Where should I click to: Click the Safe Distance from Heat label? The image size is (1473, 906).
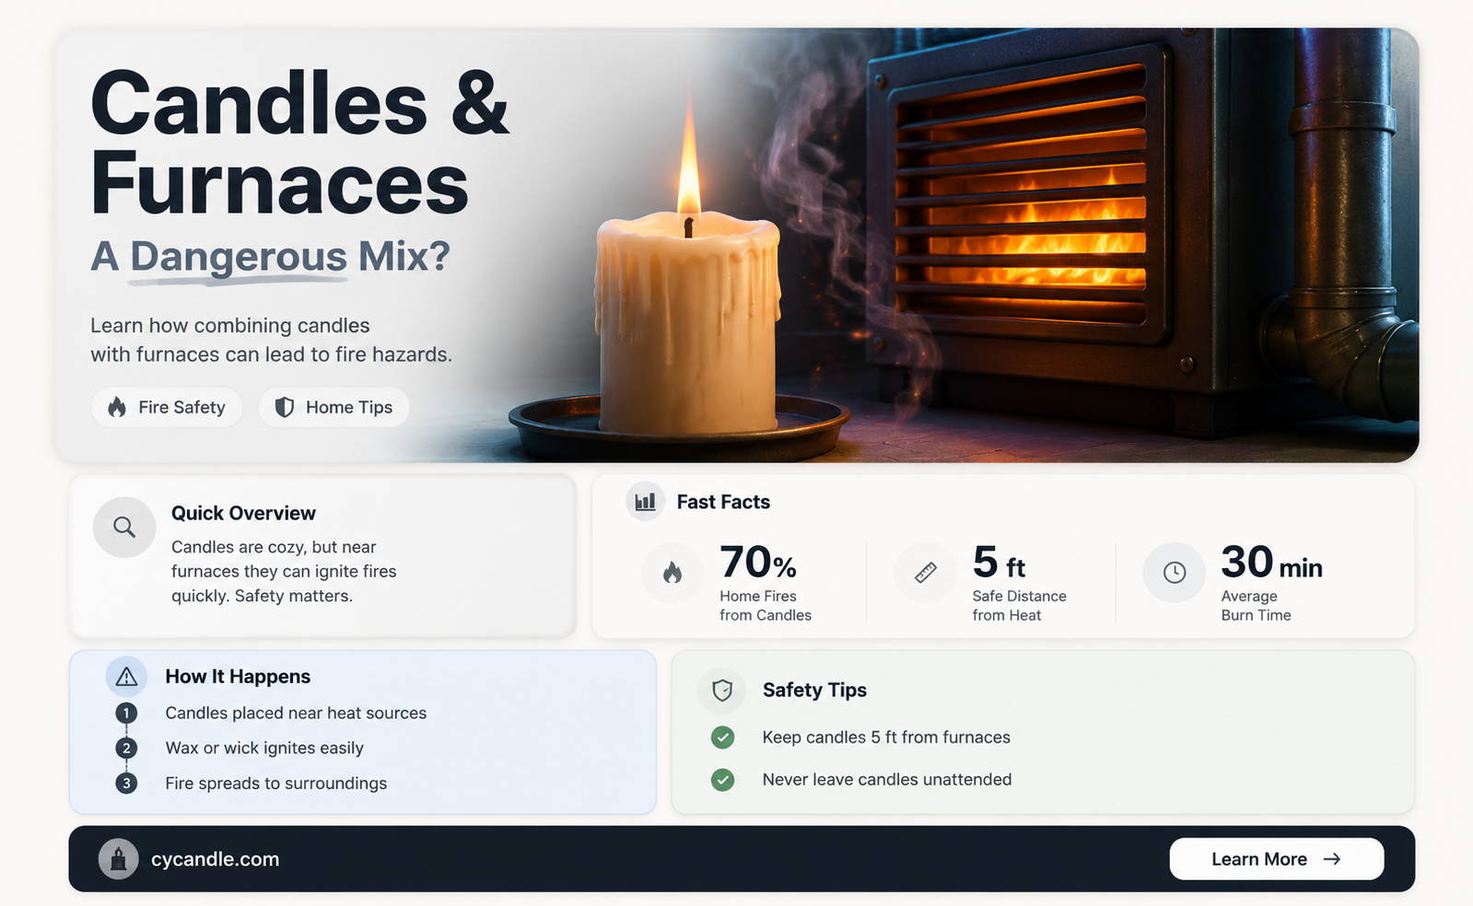click(x=1019, y=606)
